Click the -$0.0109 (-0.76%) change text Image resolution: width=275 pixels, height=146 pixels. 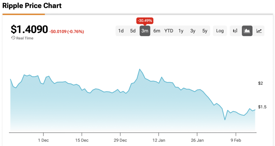pos(67,32)
